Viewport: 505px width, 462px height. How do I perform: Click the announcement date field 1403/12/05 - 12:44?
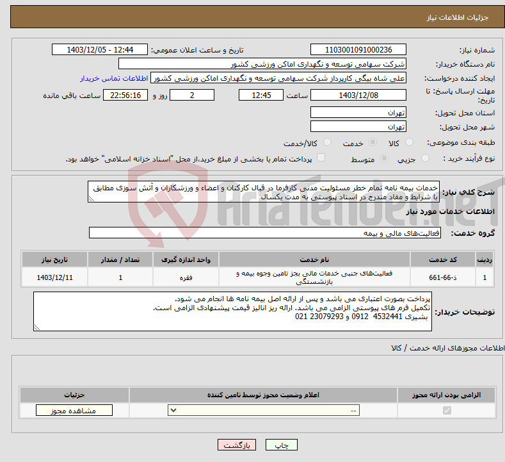100,49
